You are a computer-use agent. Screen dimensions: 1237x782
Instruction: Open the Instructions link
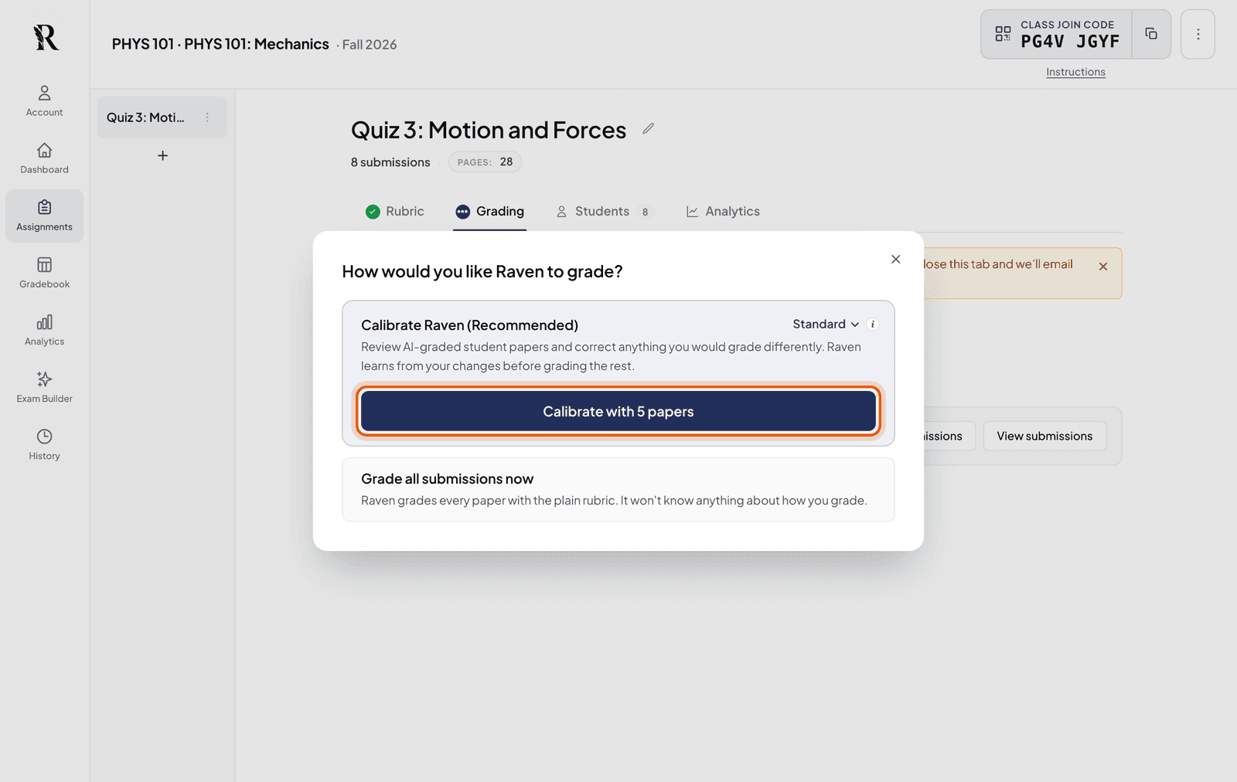pos(1075,72)
